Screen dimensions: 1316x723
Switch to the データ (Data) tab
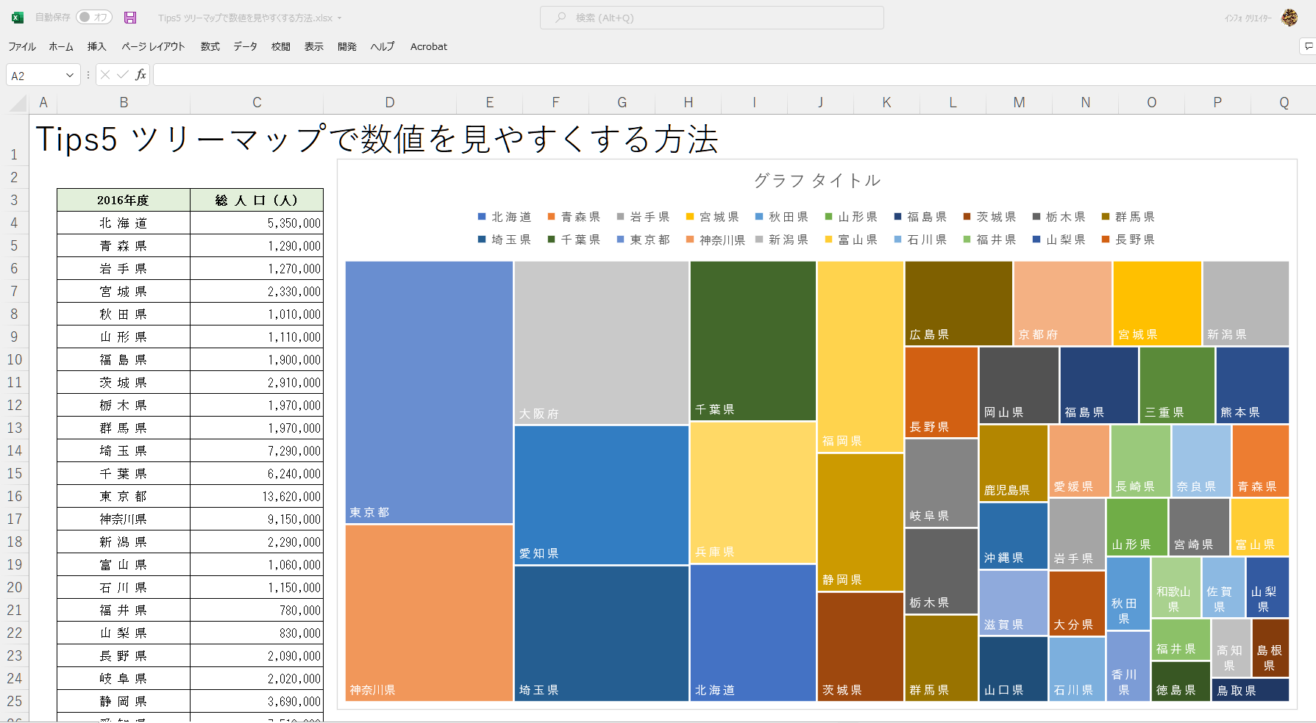point(245,46)
